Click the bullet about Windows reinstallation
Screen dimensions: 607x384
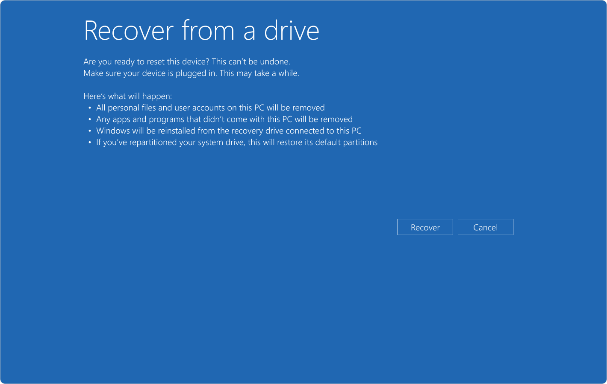(x=229, y=131)
